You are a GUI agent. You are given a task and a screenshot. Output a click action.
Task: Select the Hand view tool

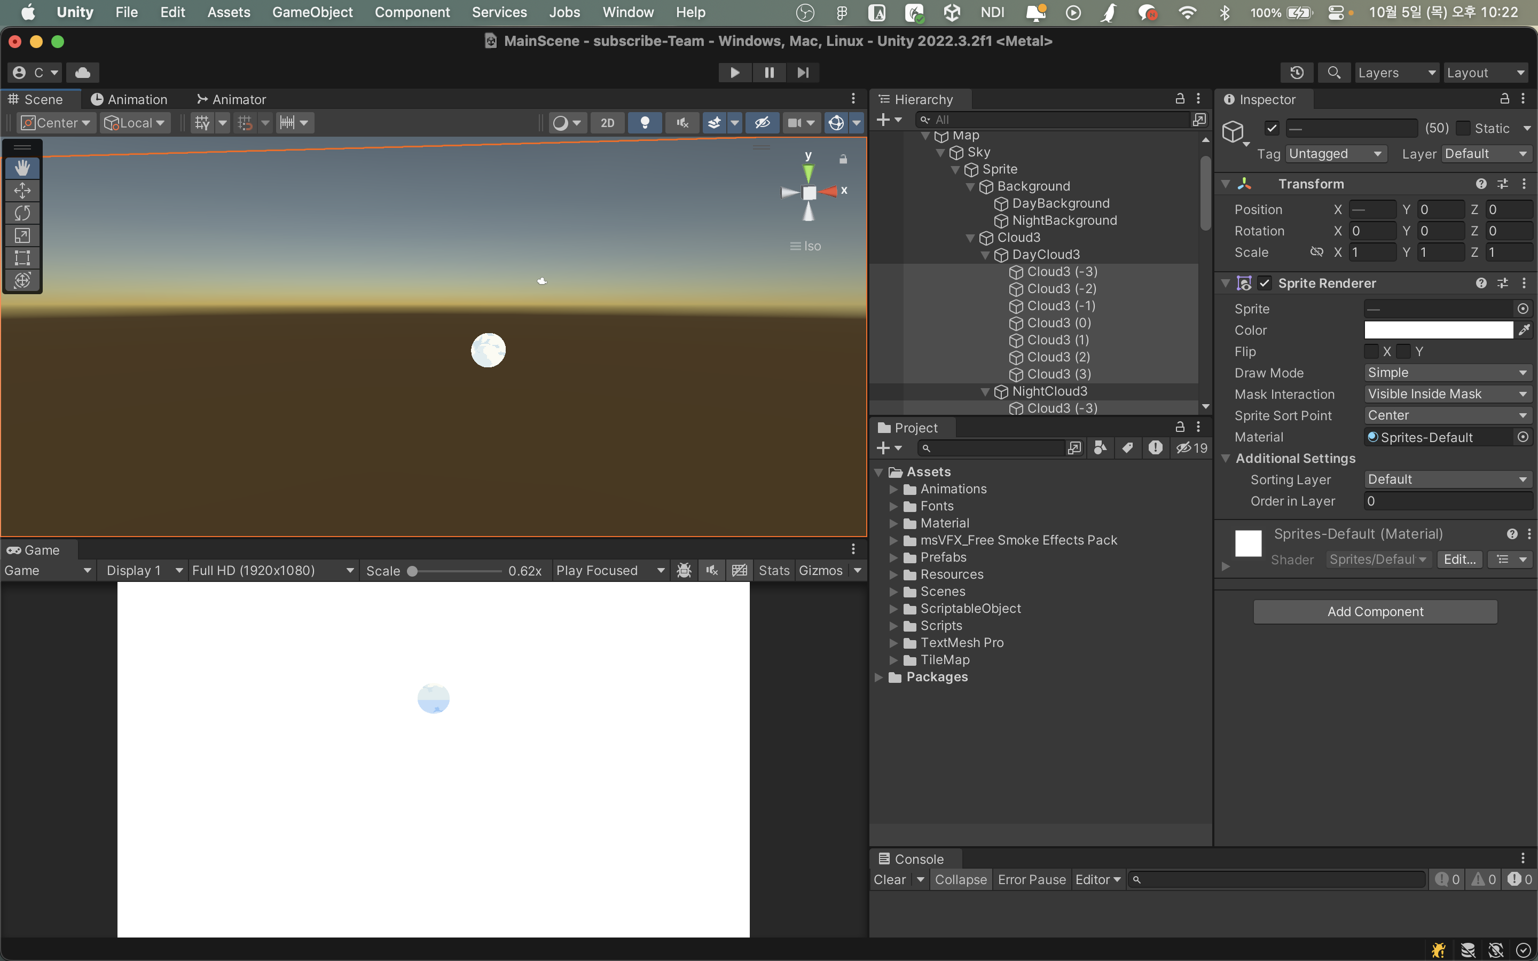(x=22, y=168)
